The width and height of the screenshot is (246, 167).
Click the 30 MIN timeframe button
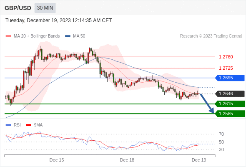pos(45,8)
